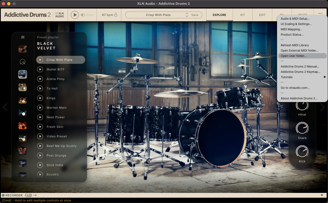The height and width of the screenshot is (203, 328).
Task: Play the Beef Me Up Scotty preview
Action: 40,146
